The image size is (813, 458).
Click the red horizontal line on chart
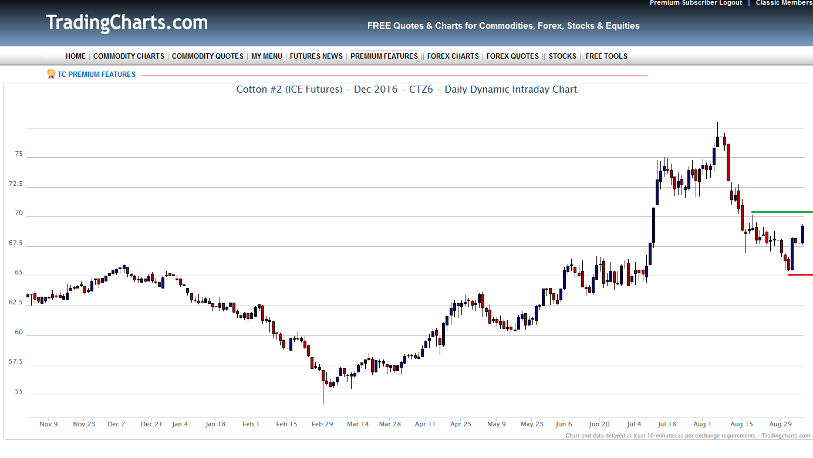(x=799, y=274)
